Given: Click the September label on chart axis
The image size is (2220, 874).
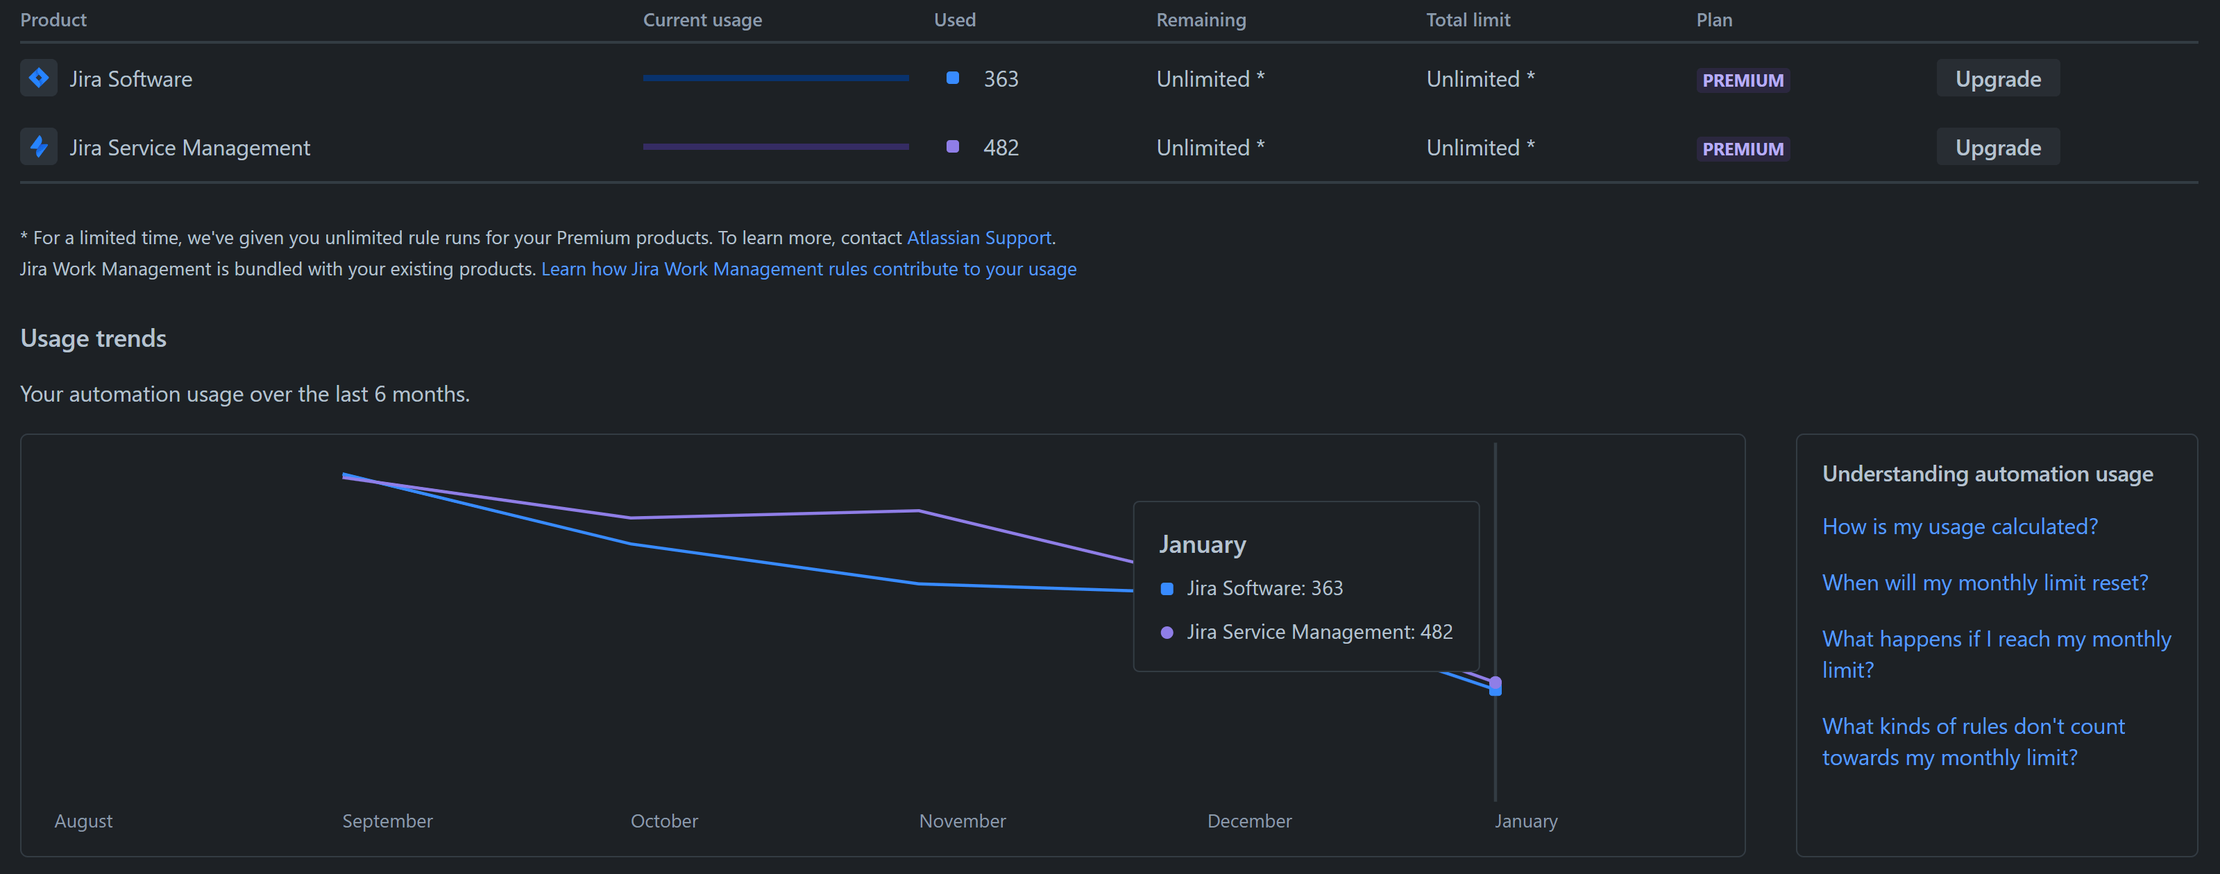Looking at the screenshot, I should (x=387, y=821).
